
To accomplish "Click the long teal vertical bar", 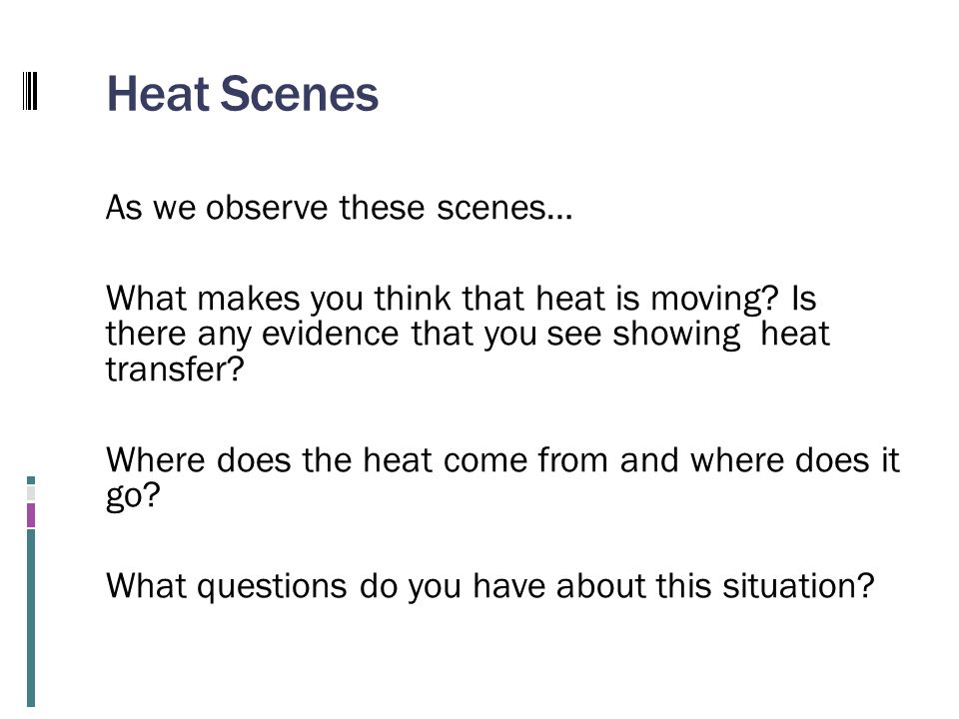I will 31,618.
